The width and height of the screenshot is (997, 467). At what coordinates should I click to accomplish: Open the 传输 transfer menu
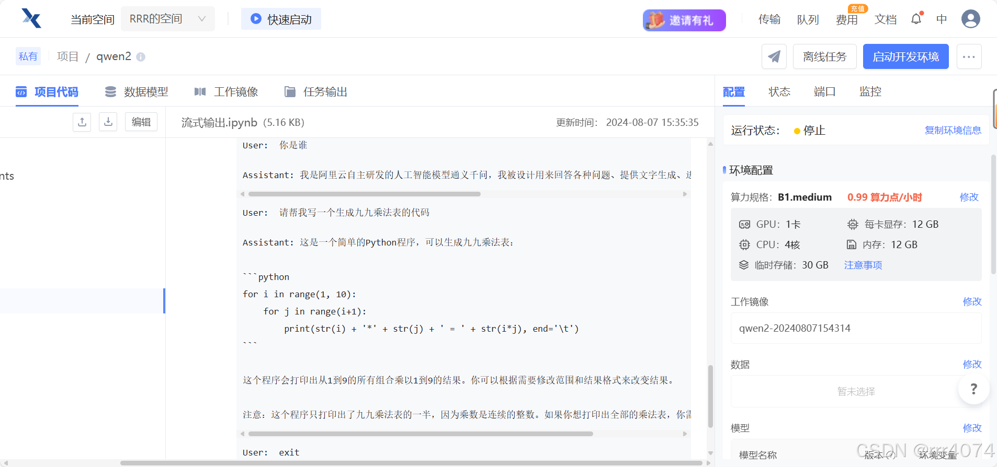tap(769, 19)
